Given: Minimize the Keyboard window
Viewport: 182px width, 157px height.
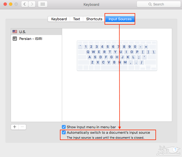Looking at the screenshot, I should pyautogui.click(x=11, y=4).
